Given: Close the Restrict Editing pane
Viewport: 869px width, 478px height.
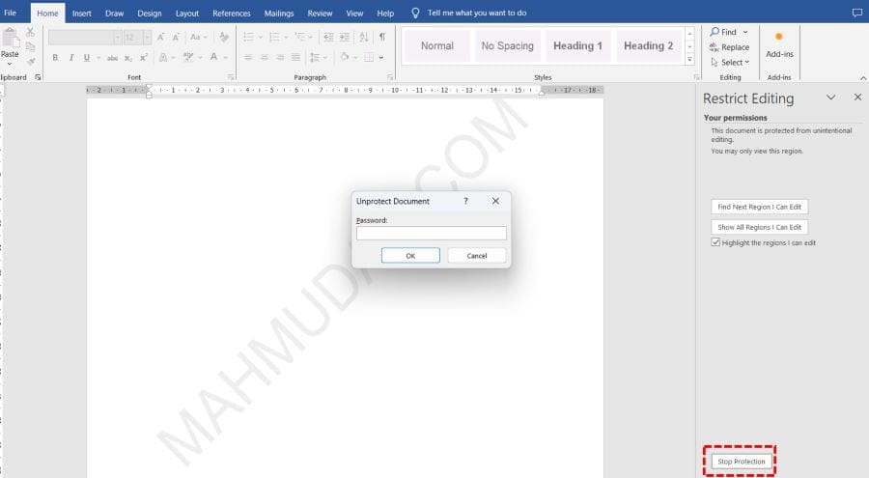Looking at the screenshot, I should 857,98.
